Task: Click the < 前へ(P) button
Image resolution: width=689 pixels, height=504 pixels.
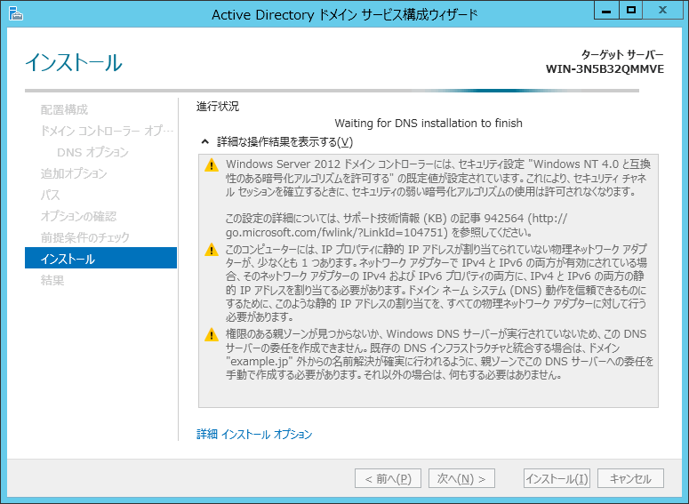Action: point(388,478)
